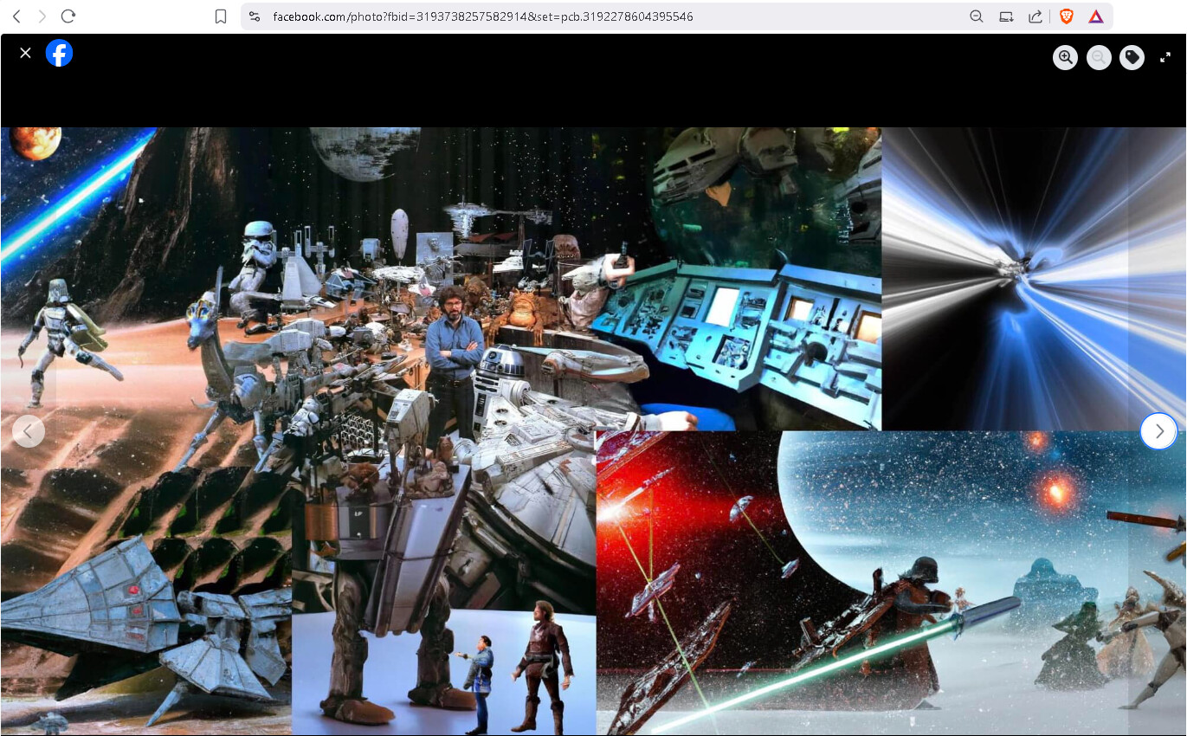Viewport: 1187px width, 736px height.
Task: Zoom in on the Facebook photo
Action: [x=1066, y=57]
